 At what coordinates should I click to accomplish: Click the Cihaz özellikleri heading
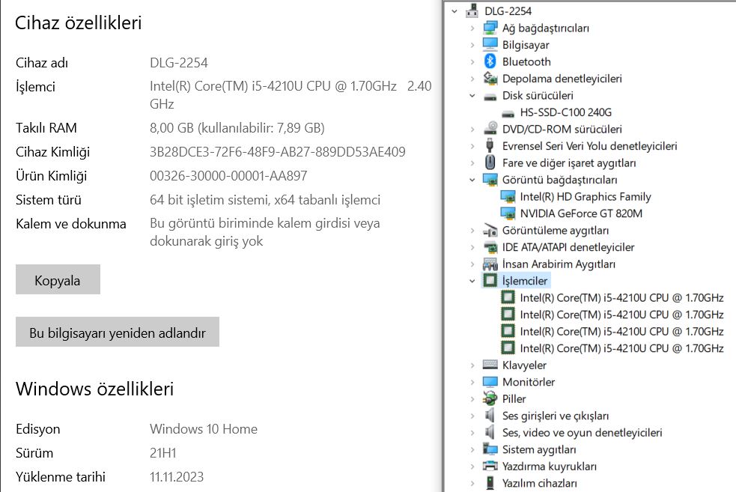79,22
